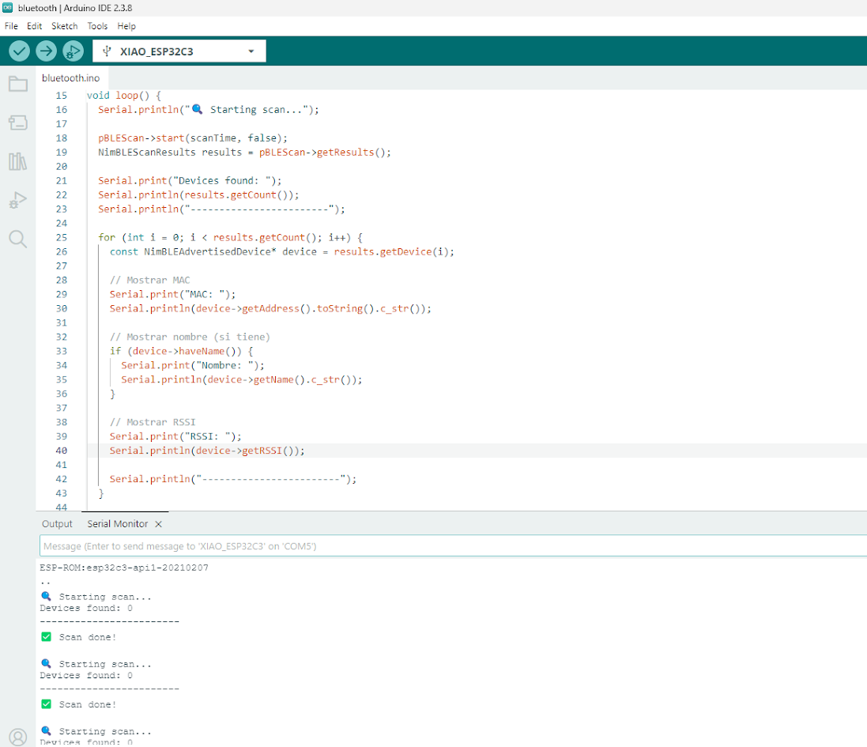Open the Edit menu
Screen dimensions: 867x747
(34, 26)
